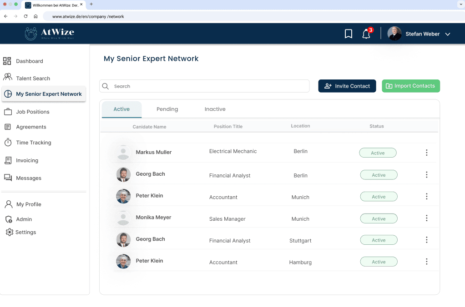Click the Invite Contact button

pyautogui.click(x=347, y=86)
